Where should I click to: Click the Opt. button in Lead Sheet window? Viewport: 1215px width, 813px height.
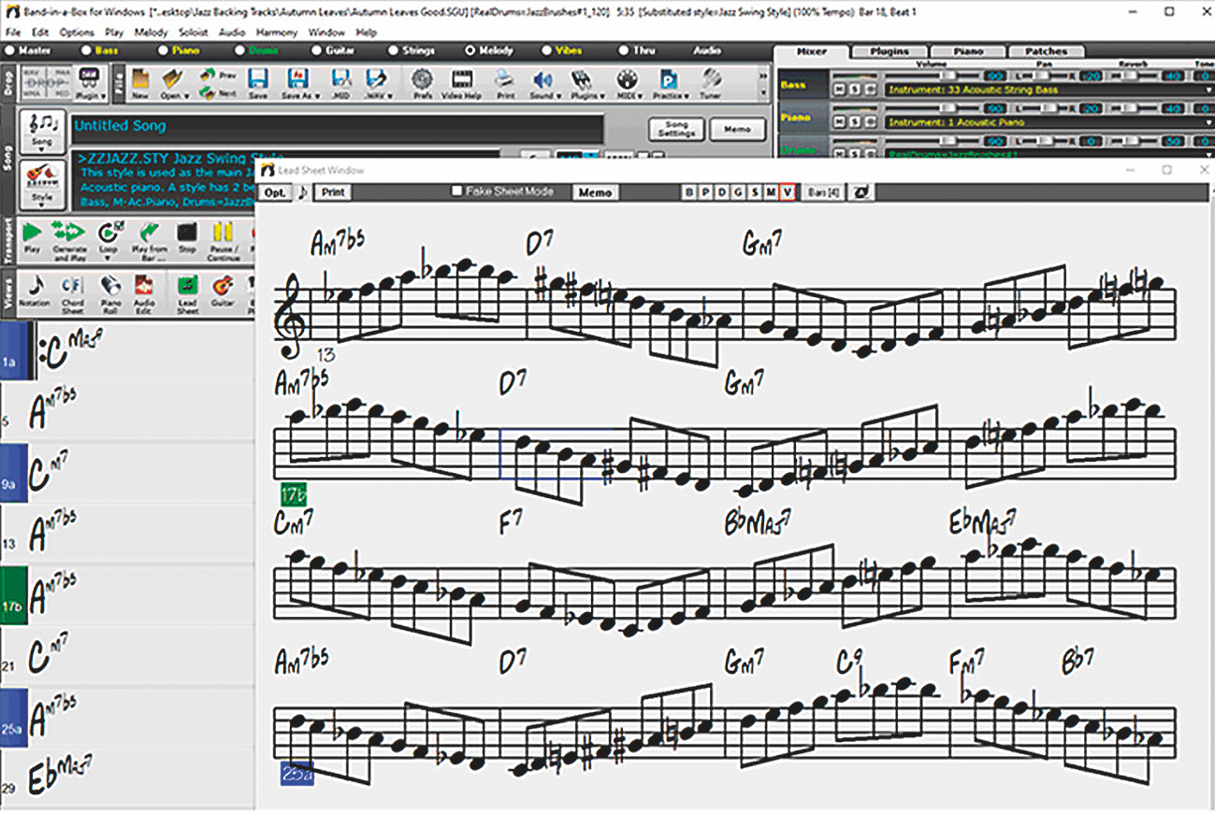click(275, 192)
